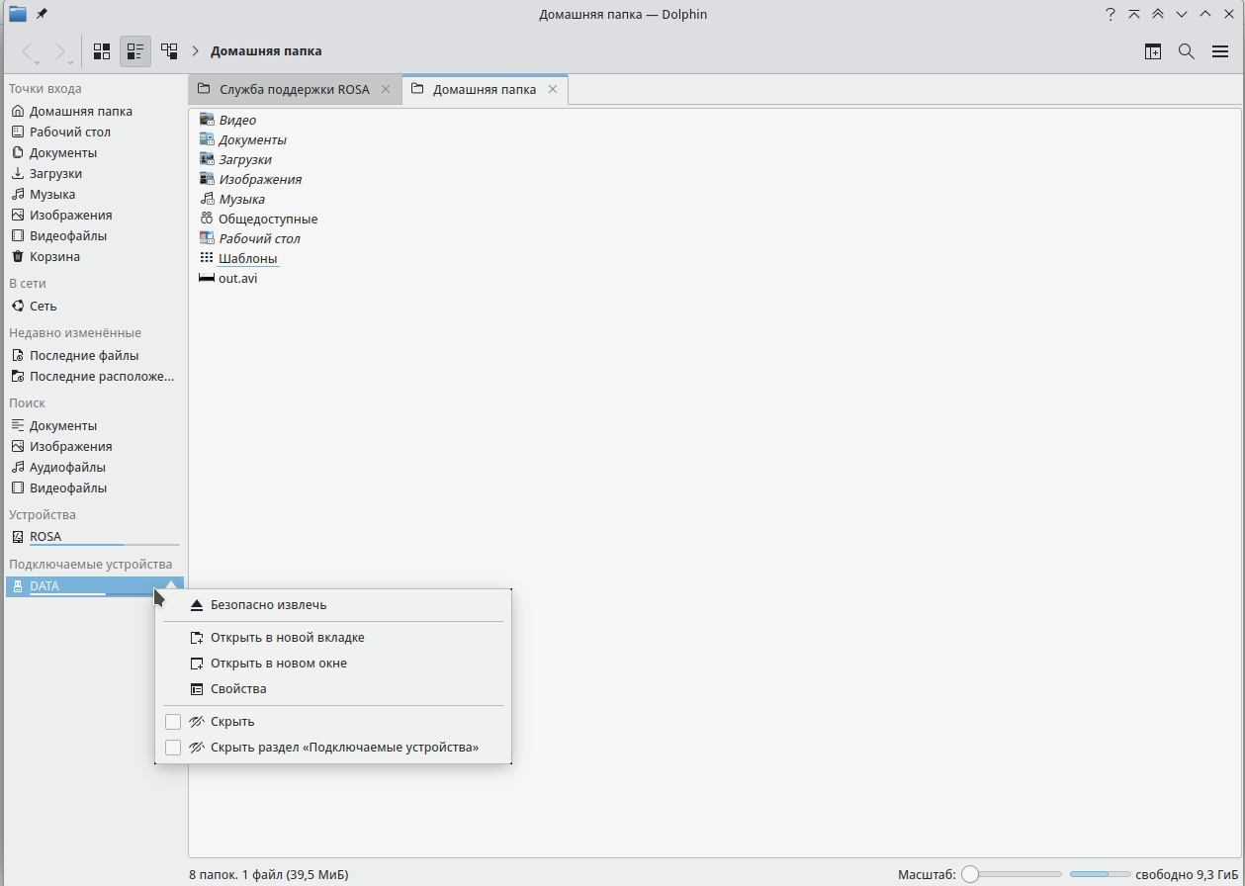Go to Корзина trash in sidebar
1245x886 pixels.
click(x=95, y=256)
